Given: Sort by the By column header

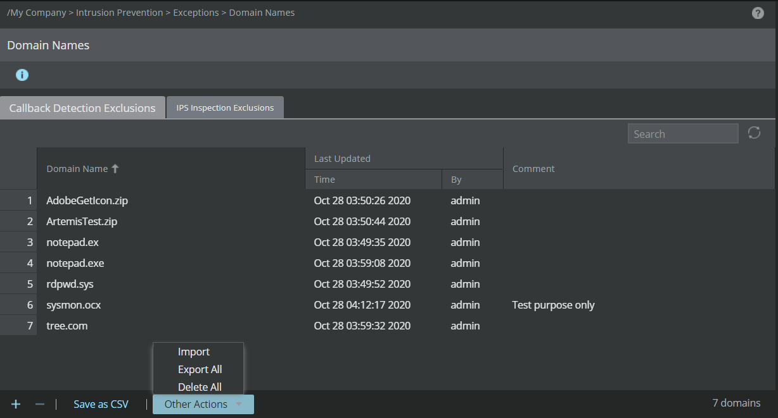Looking at the screenshot, I should (473, 180).
